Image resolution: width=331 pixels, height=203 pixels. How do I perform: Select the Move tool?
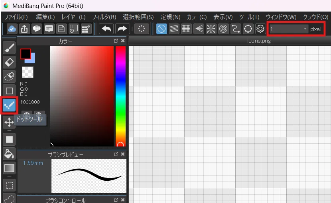(x=9, y=122)
